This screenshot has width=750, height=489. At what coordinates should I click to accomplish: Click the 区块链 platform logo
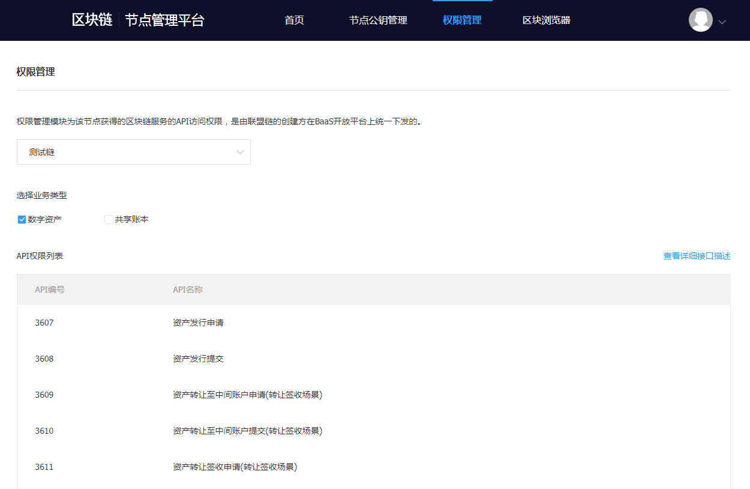pyautogui.click(x=91, y=20)
